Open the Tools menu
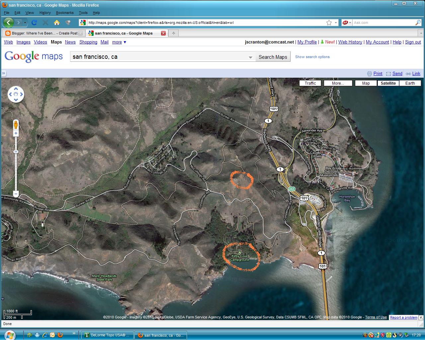 point(83,13)
